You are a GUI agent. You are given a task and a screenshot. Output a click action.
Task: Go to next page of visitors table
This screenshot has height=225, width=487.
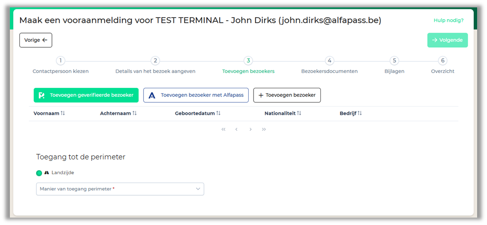point(251,129)
